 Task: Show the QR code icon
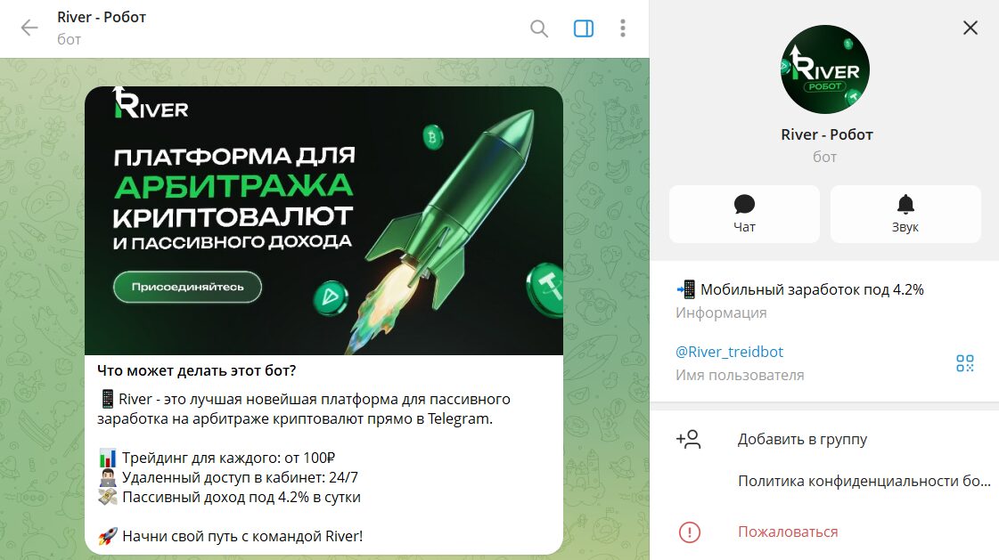[964, 363]
